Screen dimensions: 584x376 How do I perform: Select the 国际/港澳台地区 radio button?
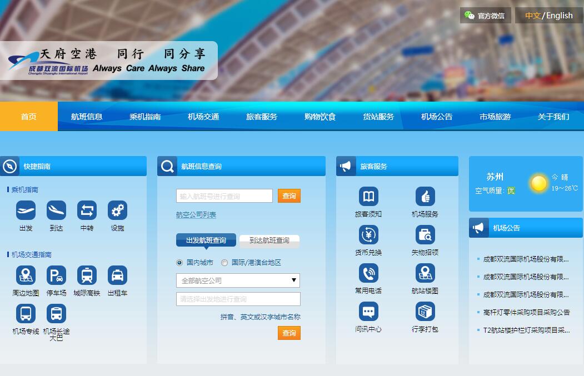(224, 263)
